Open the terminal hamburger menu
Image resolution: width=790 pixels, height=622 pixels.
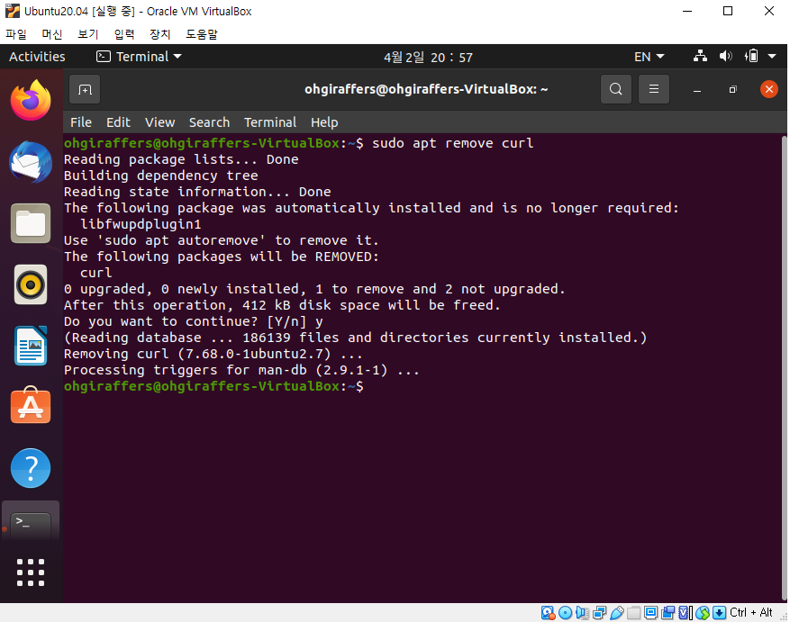point(653,89)
